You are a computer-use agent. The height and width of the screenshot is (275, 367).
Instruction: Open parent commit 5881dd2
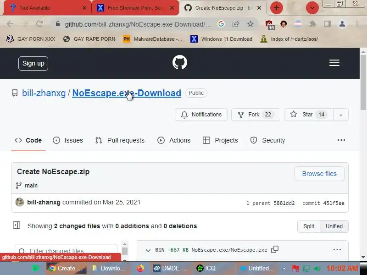tap(284, 203)
